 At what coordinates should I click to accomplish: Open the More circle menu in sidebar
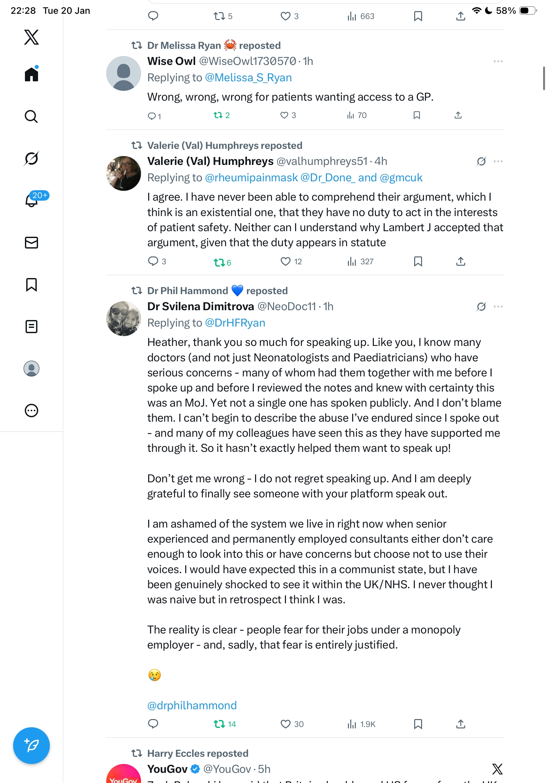coord(31,411)
